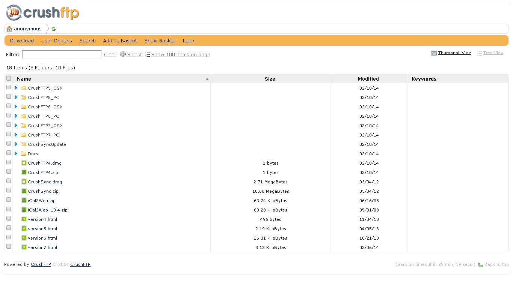Click inside the Filter text field
The image size is (513, 288).
click(x=62, y=54)
